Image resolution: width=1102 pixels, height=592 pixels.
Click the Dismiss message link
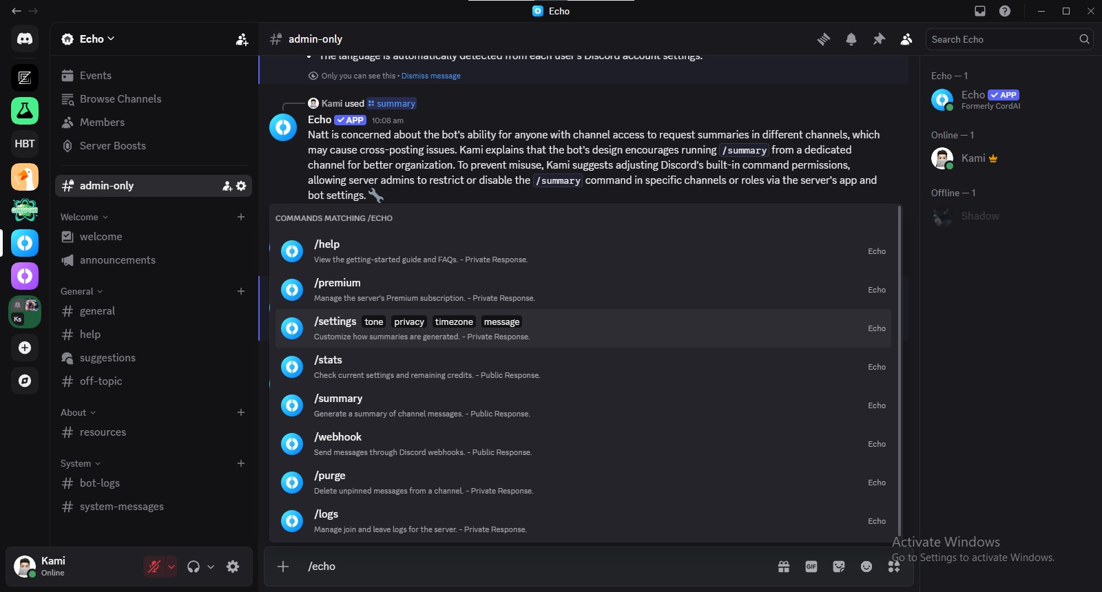tap(430, 76)
